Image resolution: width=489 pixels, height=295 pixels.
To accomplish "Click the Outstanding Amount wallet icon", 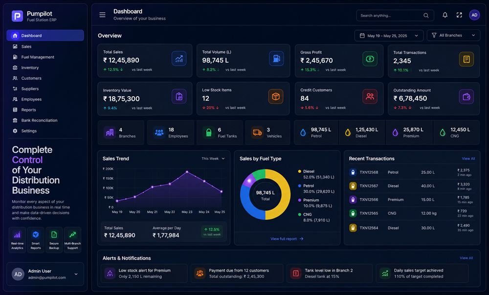I will click(x=466, y=97).
